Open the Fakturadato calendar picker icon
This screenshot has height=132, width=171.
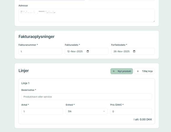88,51
